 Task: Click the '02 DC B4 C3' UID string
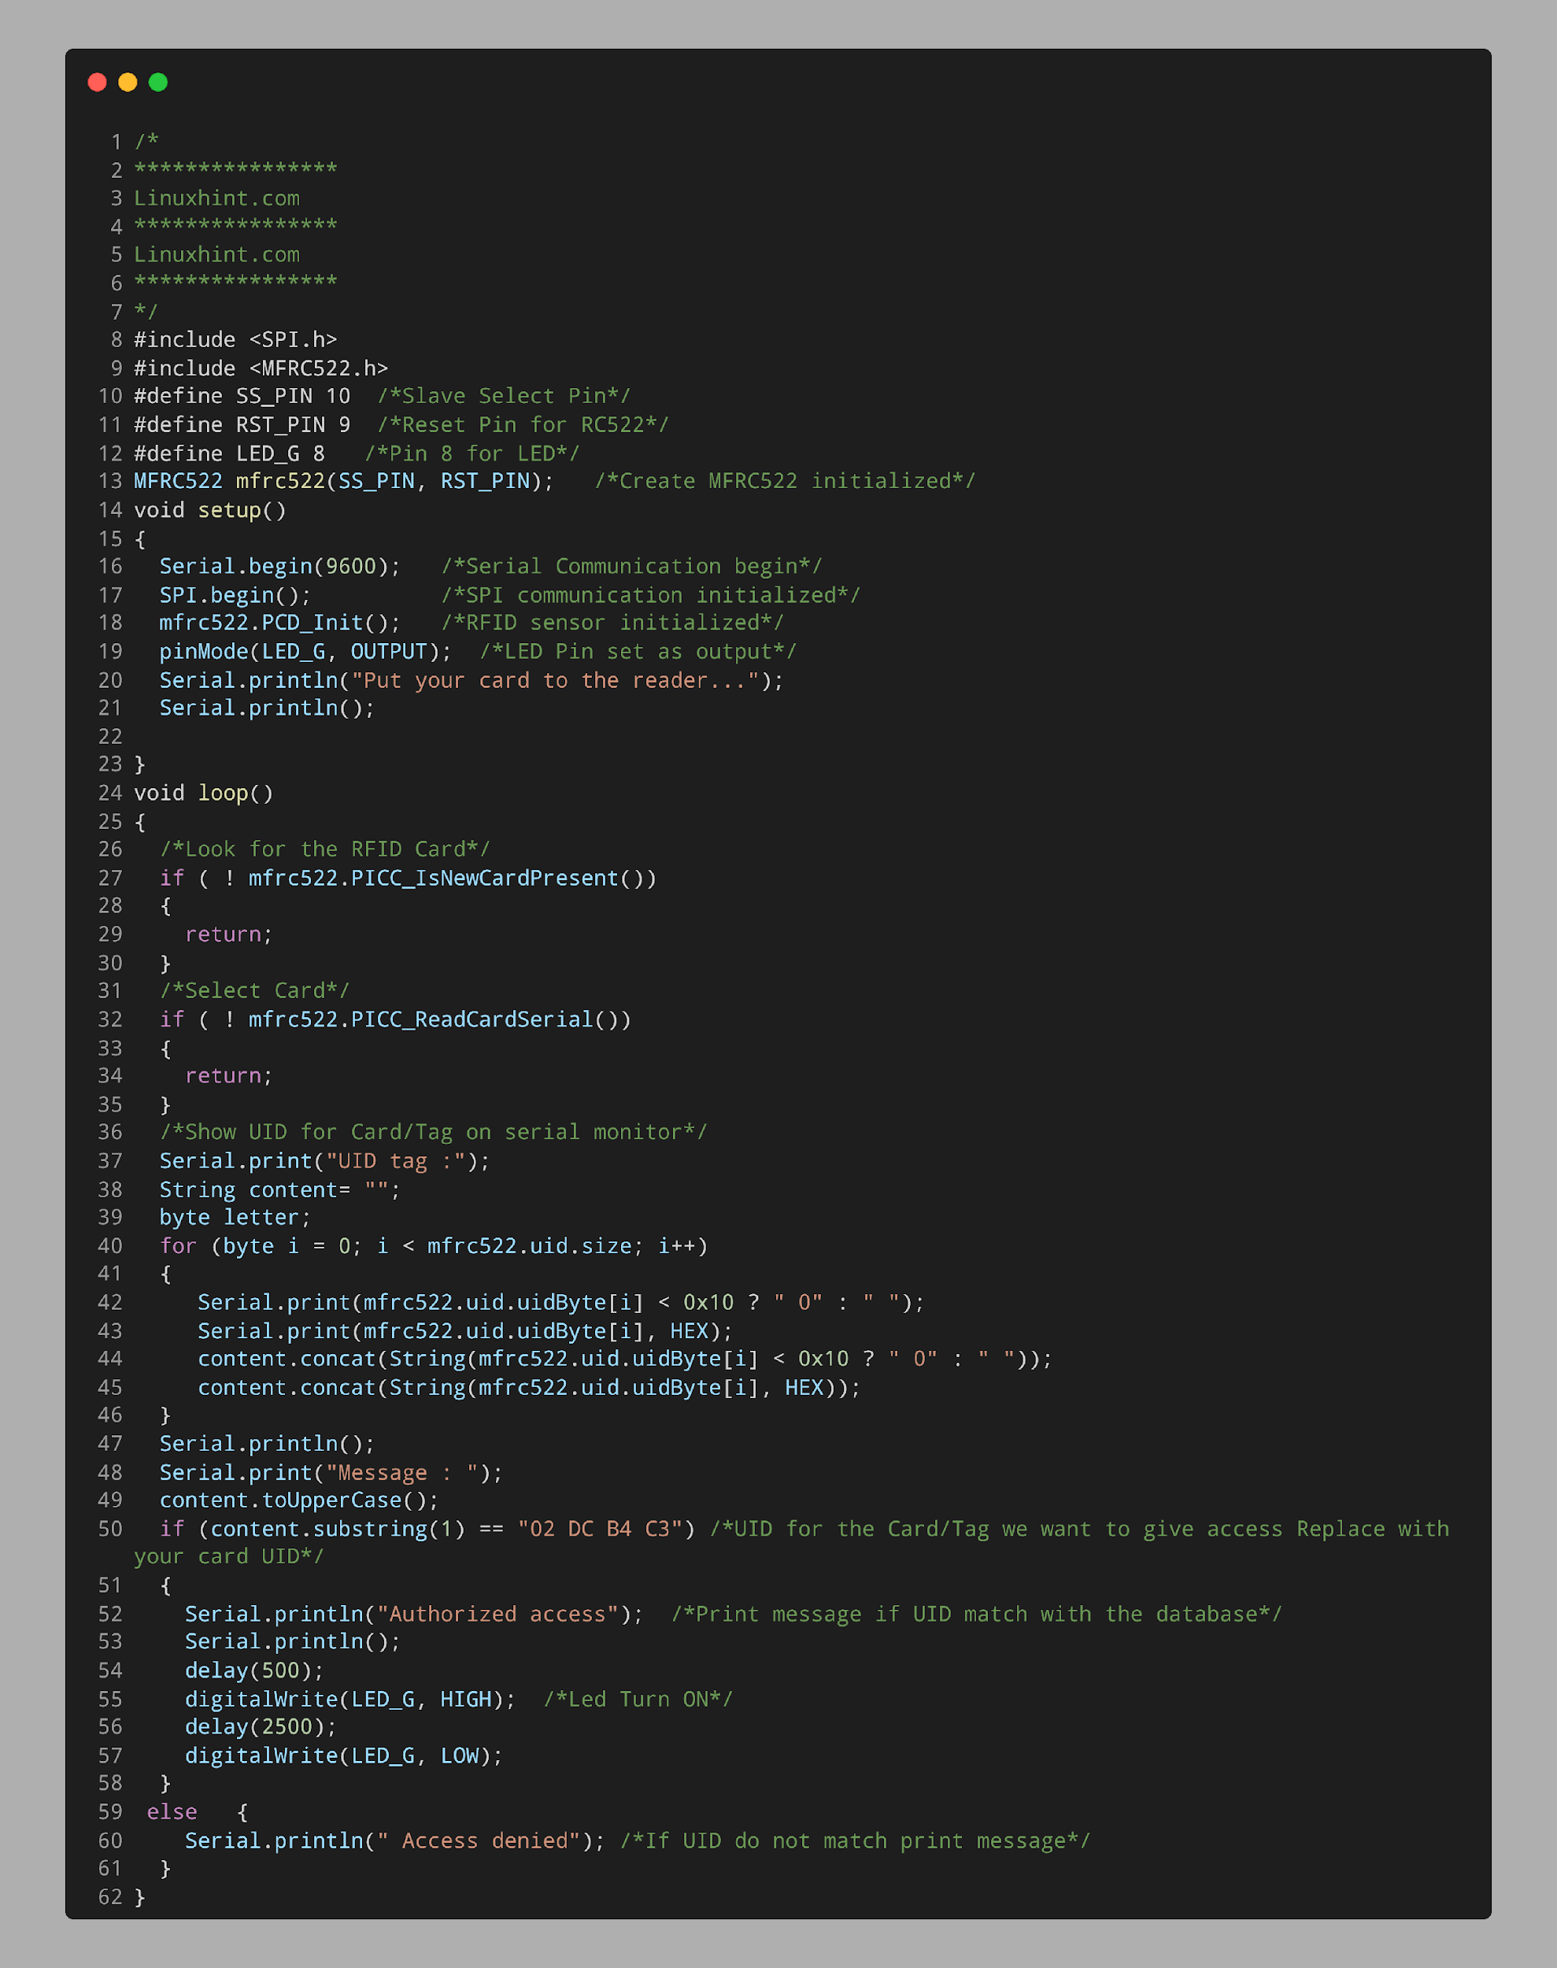(599, 1529)
